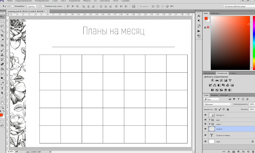Image resolution: width=255 pixels, height=153 pixels.
Task: Open the Изображение menu
Action: (x=42, y=1)
